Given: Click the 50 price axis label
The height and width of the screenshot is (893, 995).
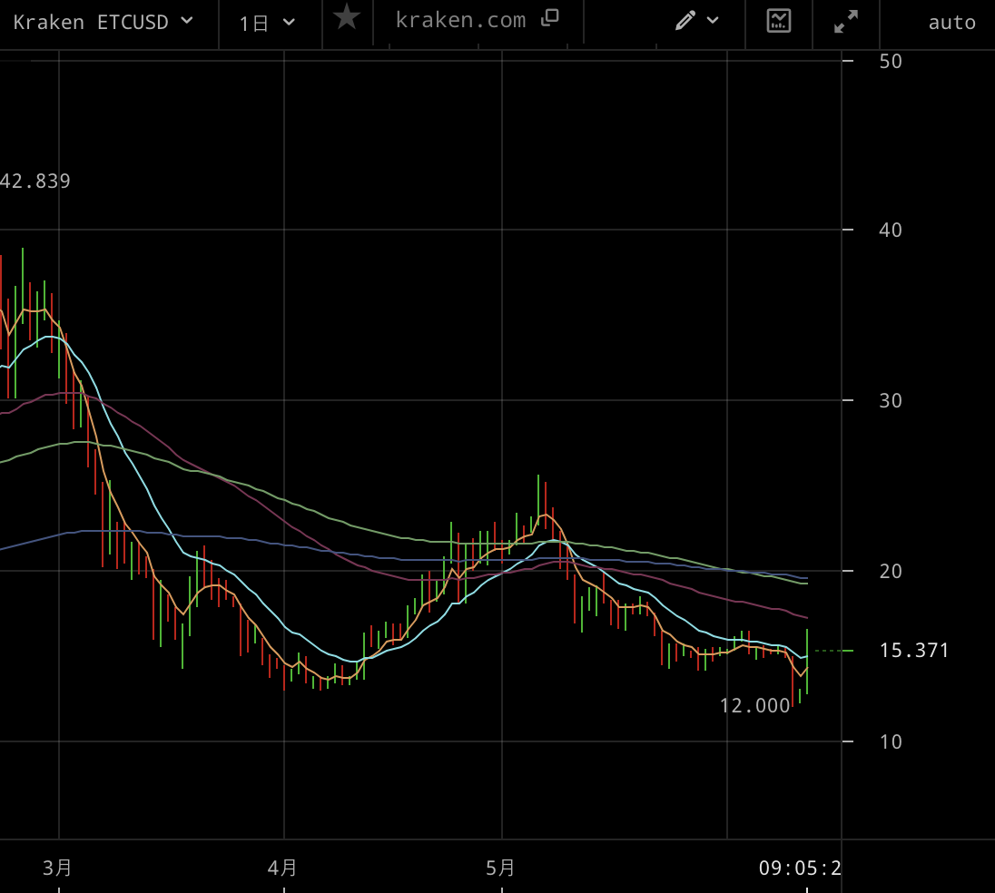Looking at the screenshot, I should click(891, 62).
